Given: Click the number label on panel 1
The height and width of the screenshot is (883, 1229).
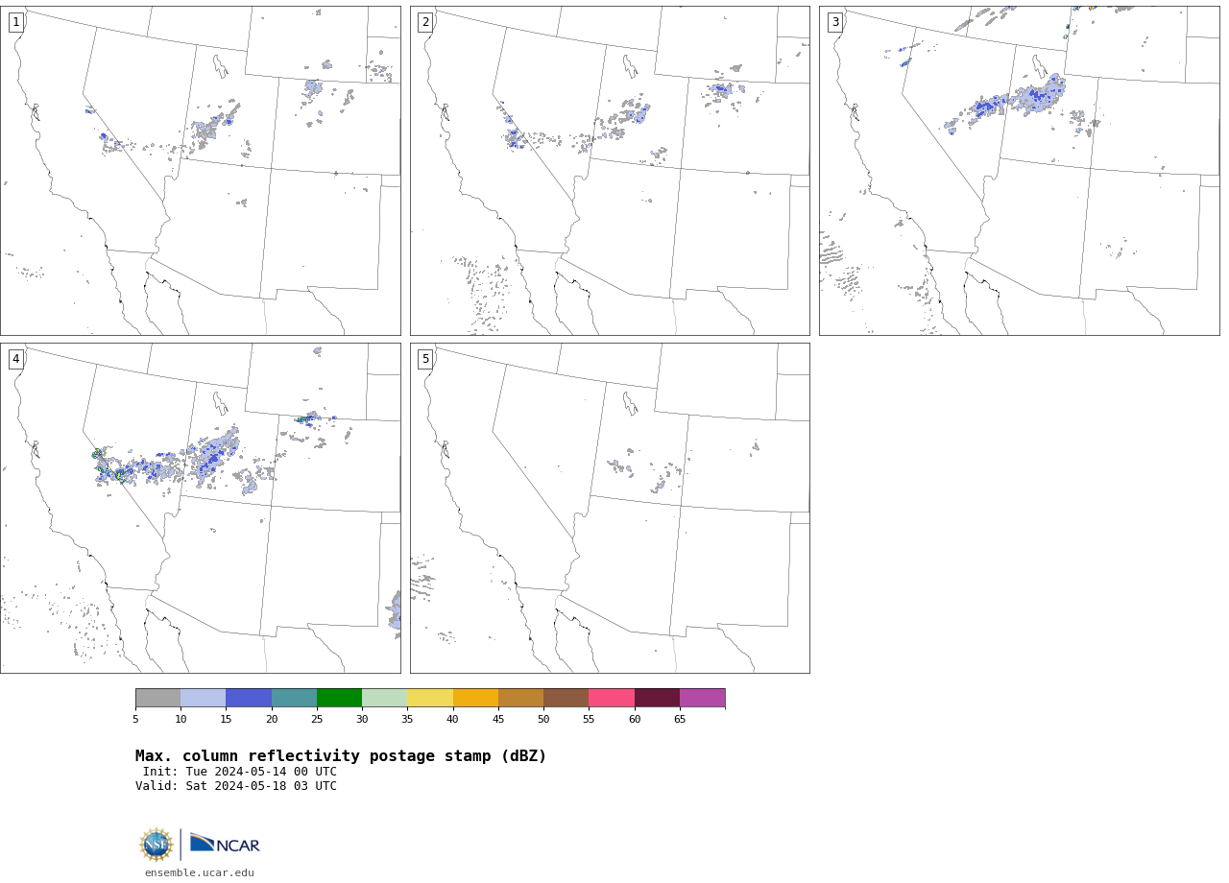Looking at the screenshot, I should [16, 22].
